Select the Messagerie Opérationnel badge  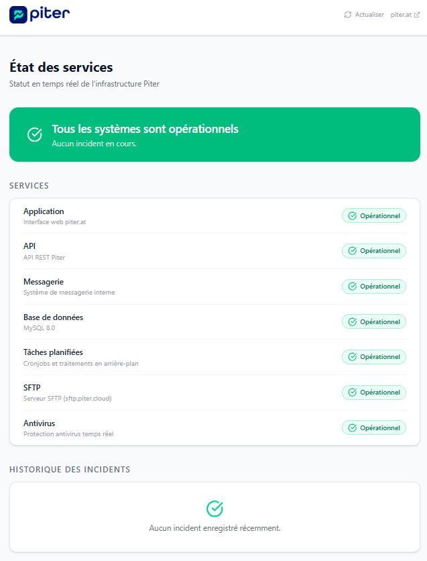click(374, 287)
